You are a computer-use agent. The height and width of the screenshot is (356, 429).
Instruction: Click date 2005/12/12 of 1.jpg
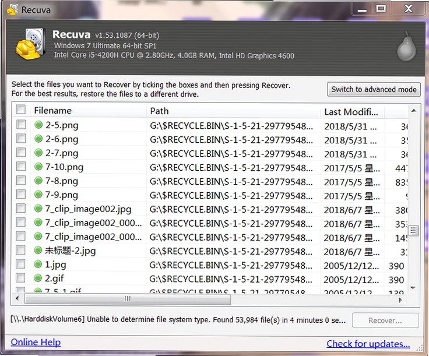pyautogui.click(x=351, y=266)
